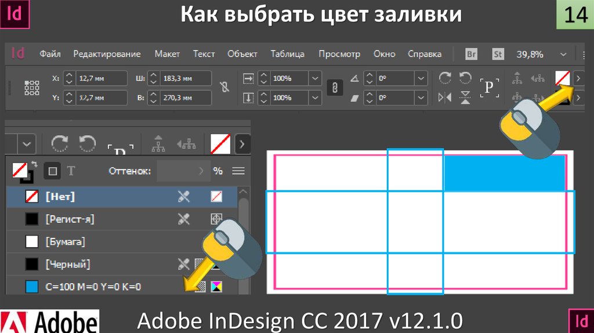The image size is (594, 333).
Task: Open the Просмотр menu
Action: pos(339,54)
